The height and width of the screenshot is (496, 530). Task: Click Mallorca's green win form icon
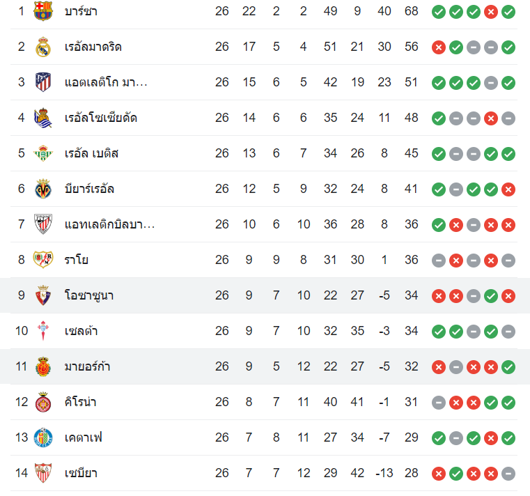pyautogui.click(x=508, y=366)
